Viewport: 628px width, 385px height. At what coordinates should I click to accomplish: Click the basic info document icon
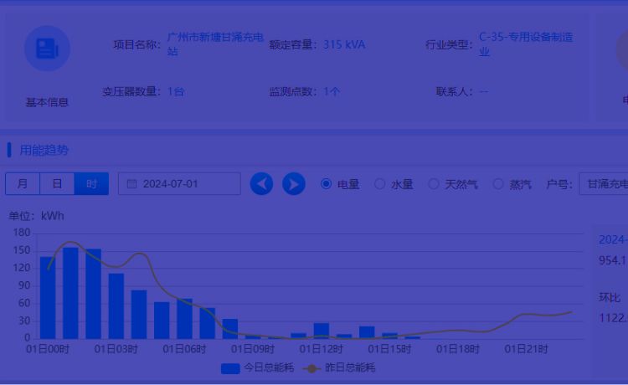[47, 49]
